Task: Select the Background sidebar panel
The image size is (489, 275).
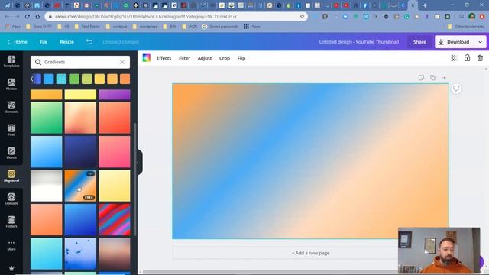Action: [11, 176]
